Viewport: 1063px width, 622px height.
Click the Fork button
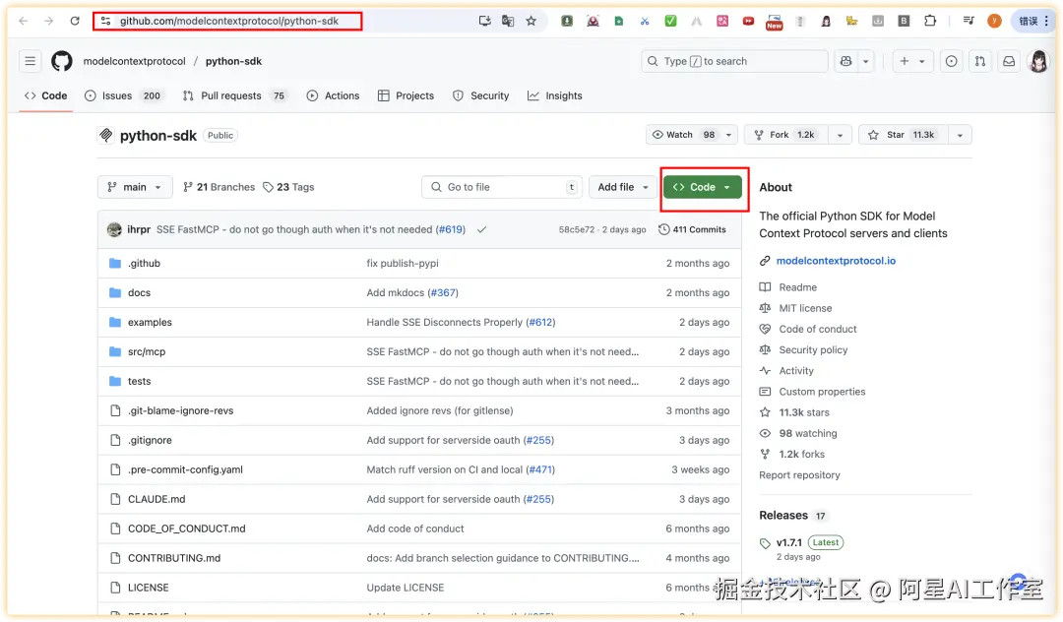click(786, 135)
